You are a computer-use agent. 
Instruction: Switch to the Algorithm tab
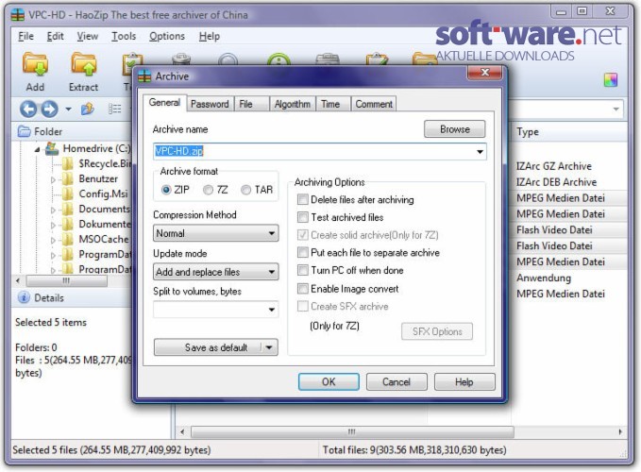tap(293, 104)
